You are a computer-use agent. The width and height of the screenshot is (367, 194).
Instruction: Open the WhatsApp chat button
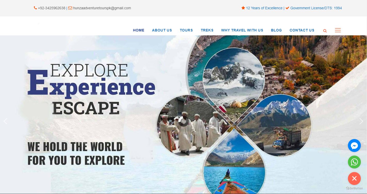tap(354, 162)
